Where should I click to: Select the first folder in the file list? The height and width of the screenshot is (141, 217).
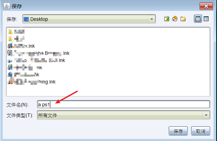click(x=16, y=31)
